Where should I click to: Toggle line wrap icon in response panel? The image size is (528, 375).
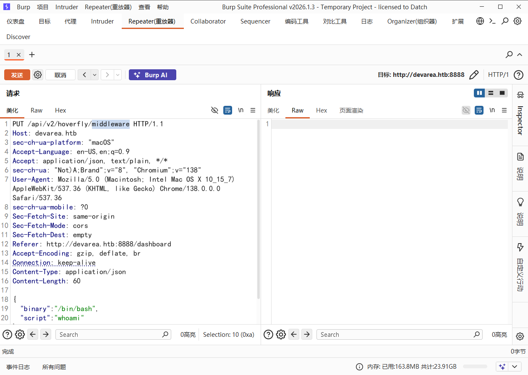[479, 110]
